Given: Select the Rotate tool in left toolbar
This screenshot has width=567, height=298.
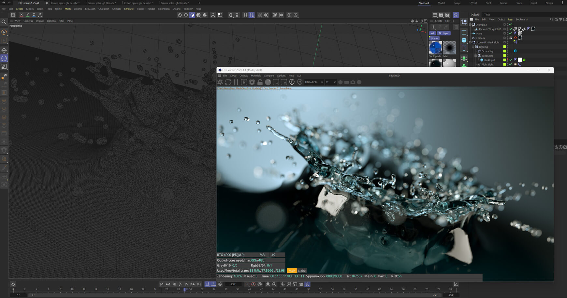Looking at the screenshot, I should coord(4,59).
